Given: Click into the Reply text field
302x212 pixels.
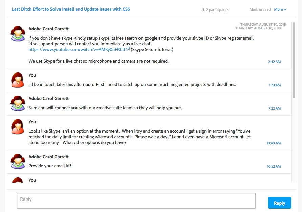Looking at the screenshot, I should pyautogui.click(x=136, y=201).
